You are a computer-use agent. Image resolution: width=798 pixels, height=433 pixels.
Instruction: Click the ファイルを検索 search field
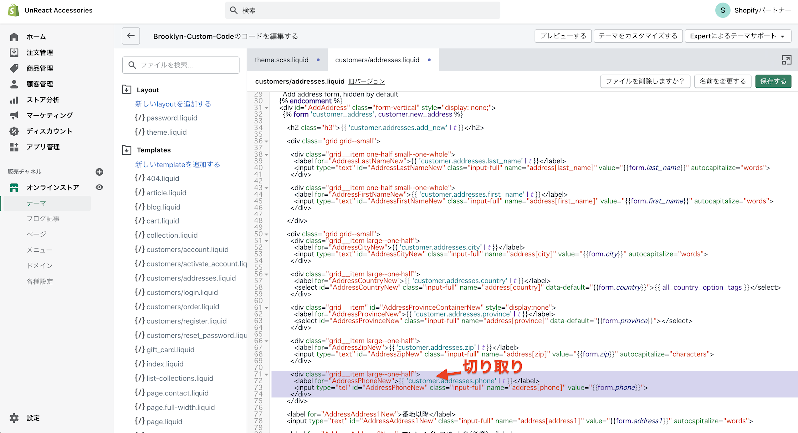(181, 65)
